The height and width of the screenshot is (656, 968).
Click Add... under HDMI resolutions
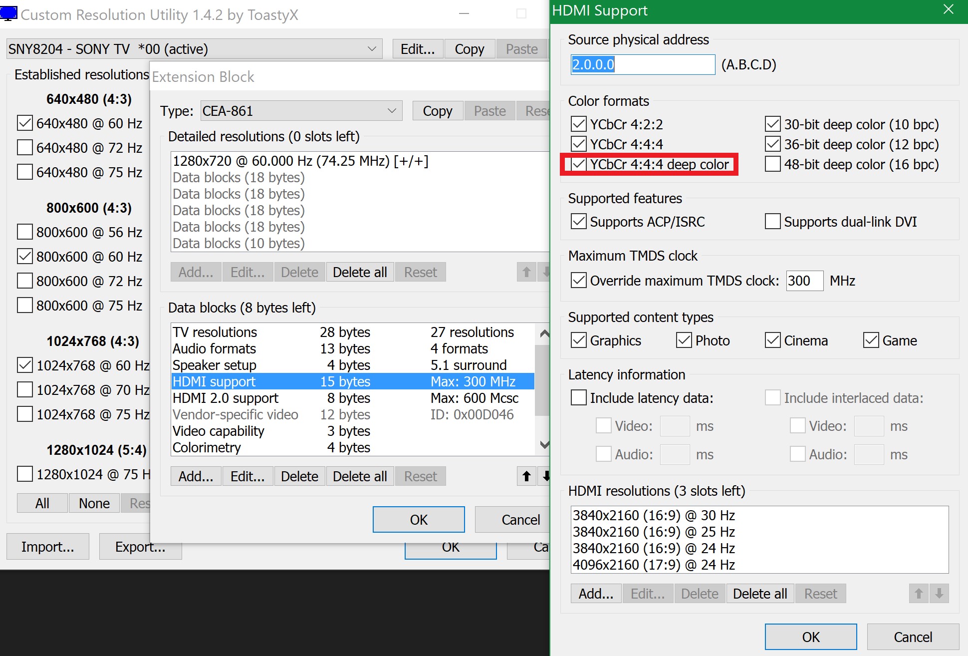click(x=596, y=594)
